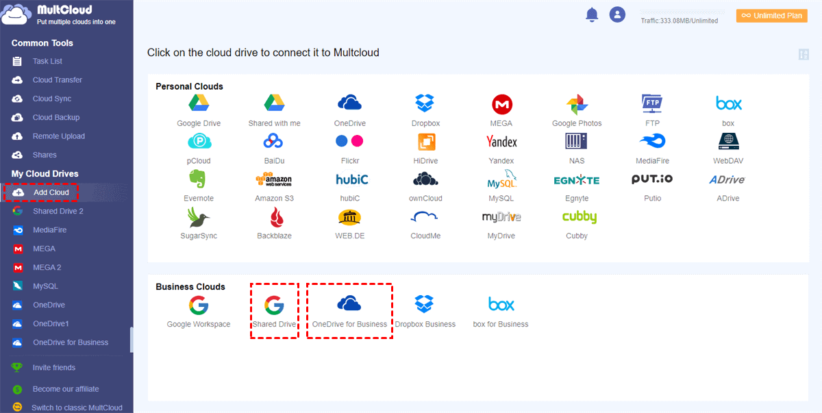Click the Unlimited Plan button
The image size is (822, 413).
(771, 16)
